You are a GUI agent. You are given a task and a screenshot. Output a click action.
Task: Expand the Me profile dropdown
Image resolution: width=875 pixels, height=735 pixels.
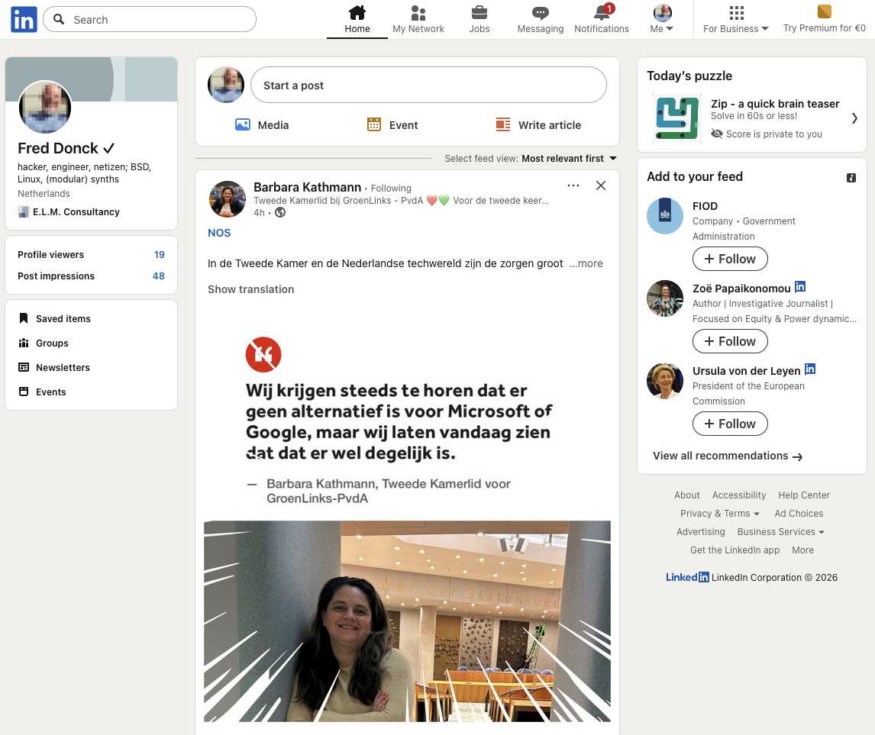pos(662,20)
